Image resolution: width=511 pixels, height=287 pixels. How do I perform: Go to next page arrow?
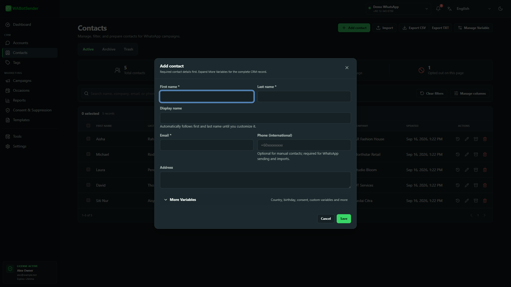[485, 215]
